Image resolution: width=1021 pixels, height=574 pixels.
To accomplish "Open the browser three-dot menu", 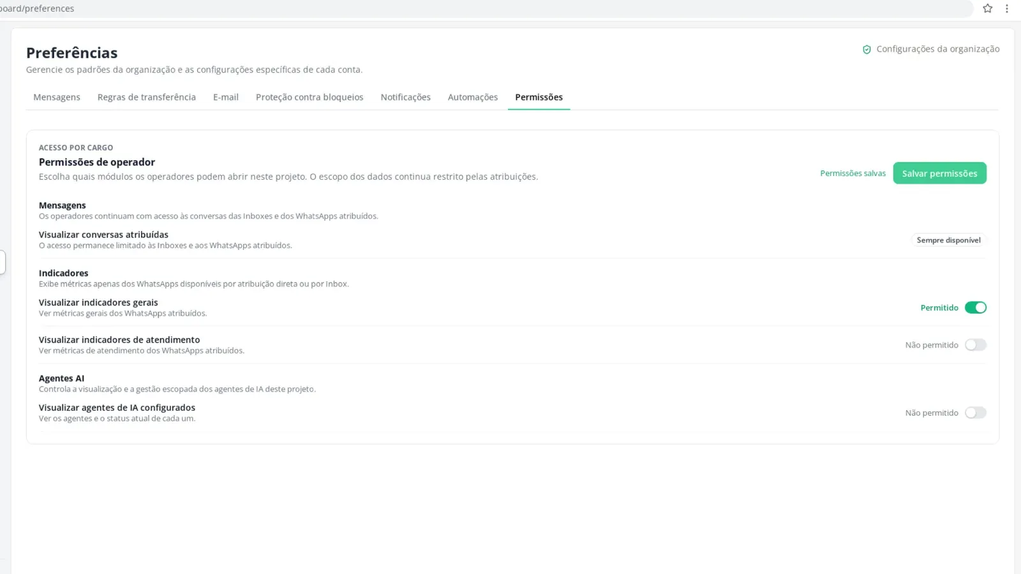I will point(1007,8).
